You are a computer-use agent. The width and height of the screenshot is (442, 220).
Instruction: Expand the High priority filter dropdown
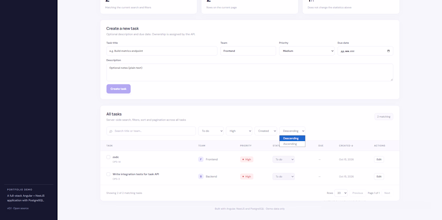pyautogui.click(x=239, y=131)
